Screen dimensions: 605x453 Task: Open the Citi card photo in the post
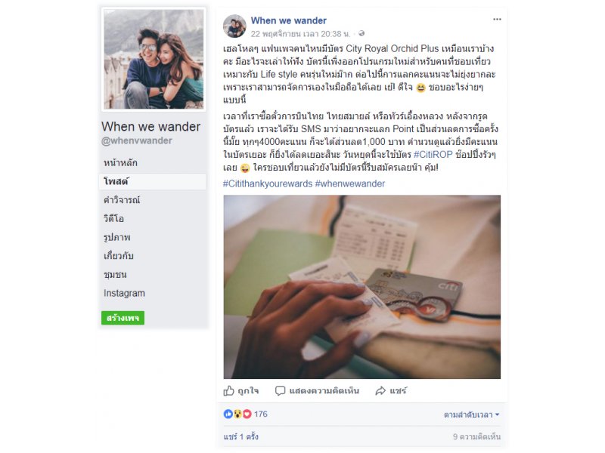click(362, 287)
